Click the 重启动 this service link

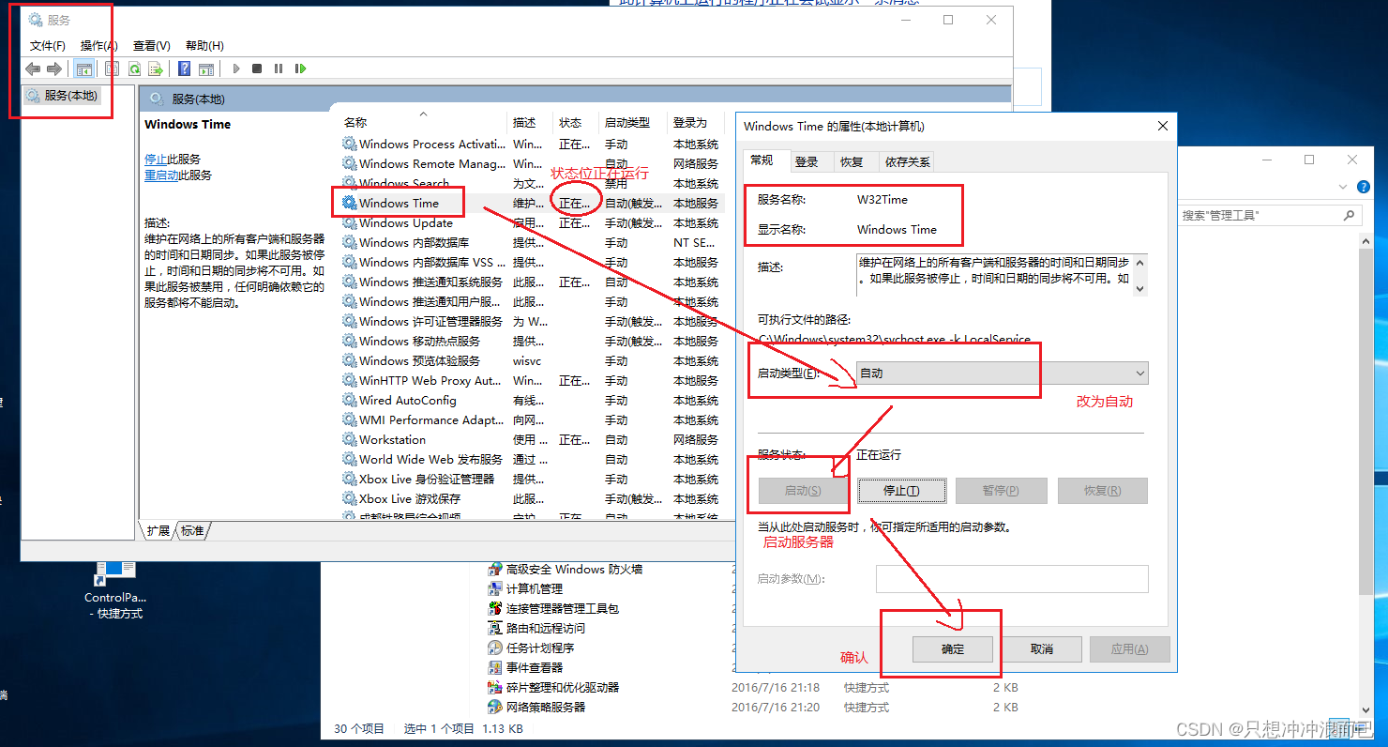[x=161, y=175]
